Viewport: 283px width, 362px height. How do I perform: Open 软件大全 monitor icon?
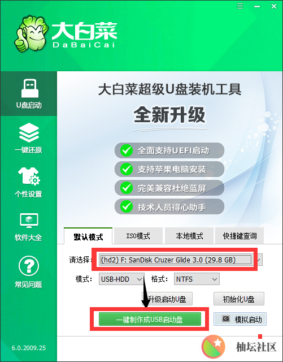[29, 221]
